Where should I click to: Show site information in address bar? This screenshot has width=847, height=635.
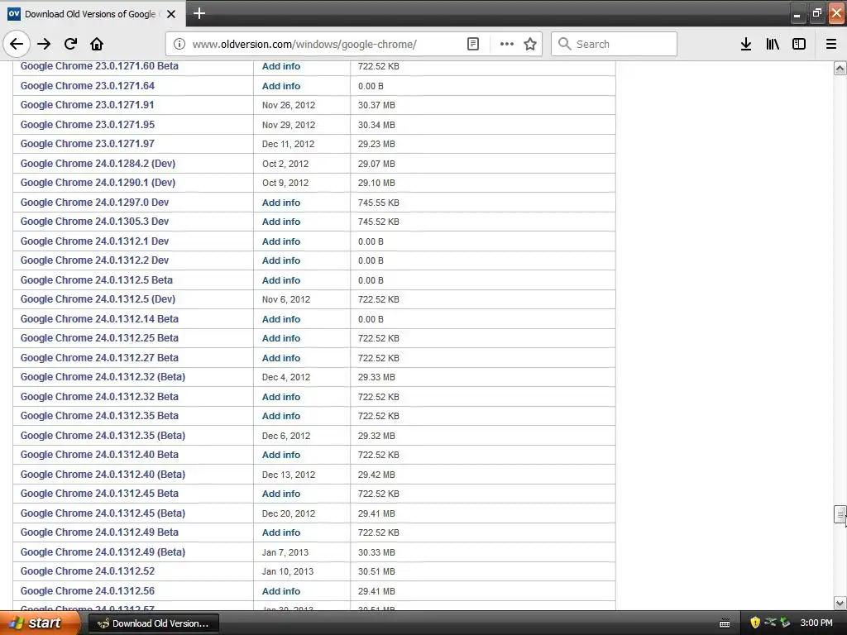179,44
